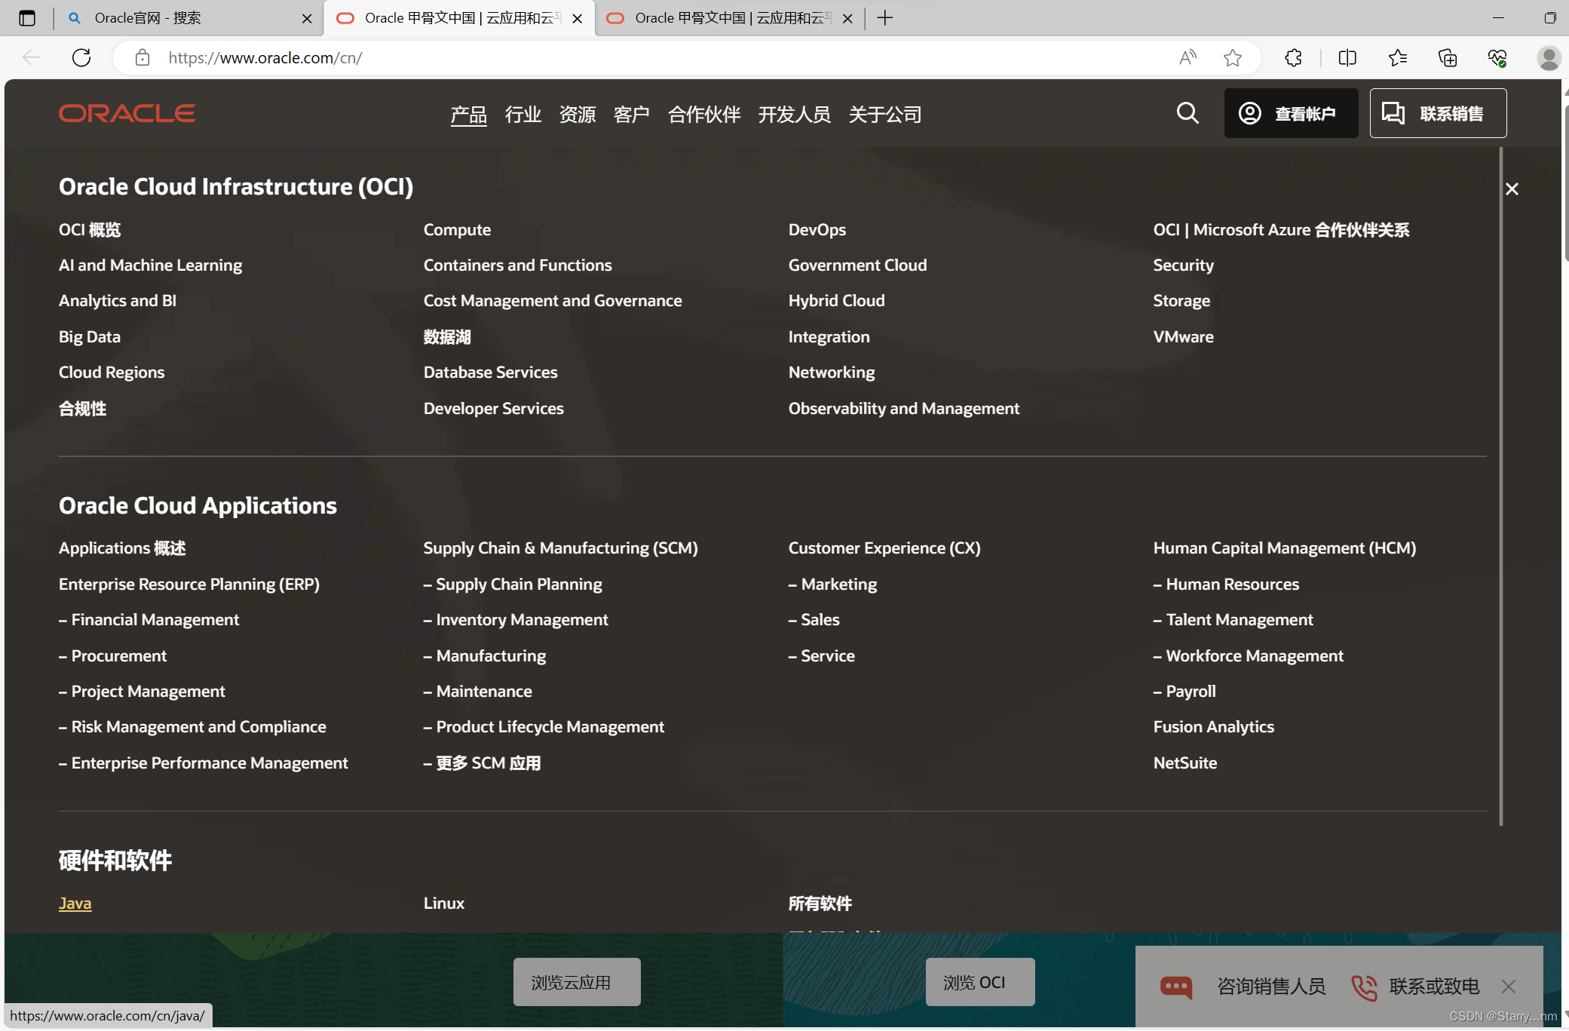The width and height of the screenshot is (1569, 1031).
Task: Dismiss the sales chat popup with X
Action: [1509, 987]
